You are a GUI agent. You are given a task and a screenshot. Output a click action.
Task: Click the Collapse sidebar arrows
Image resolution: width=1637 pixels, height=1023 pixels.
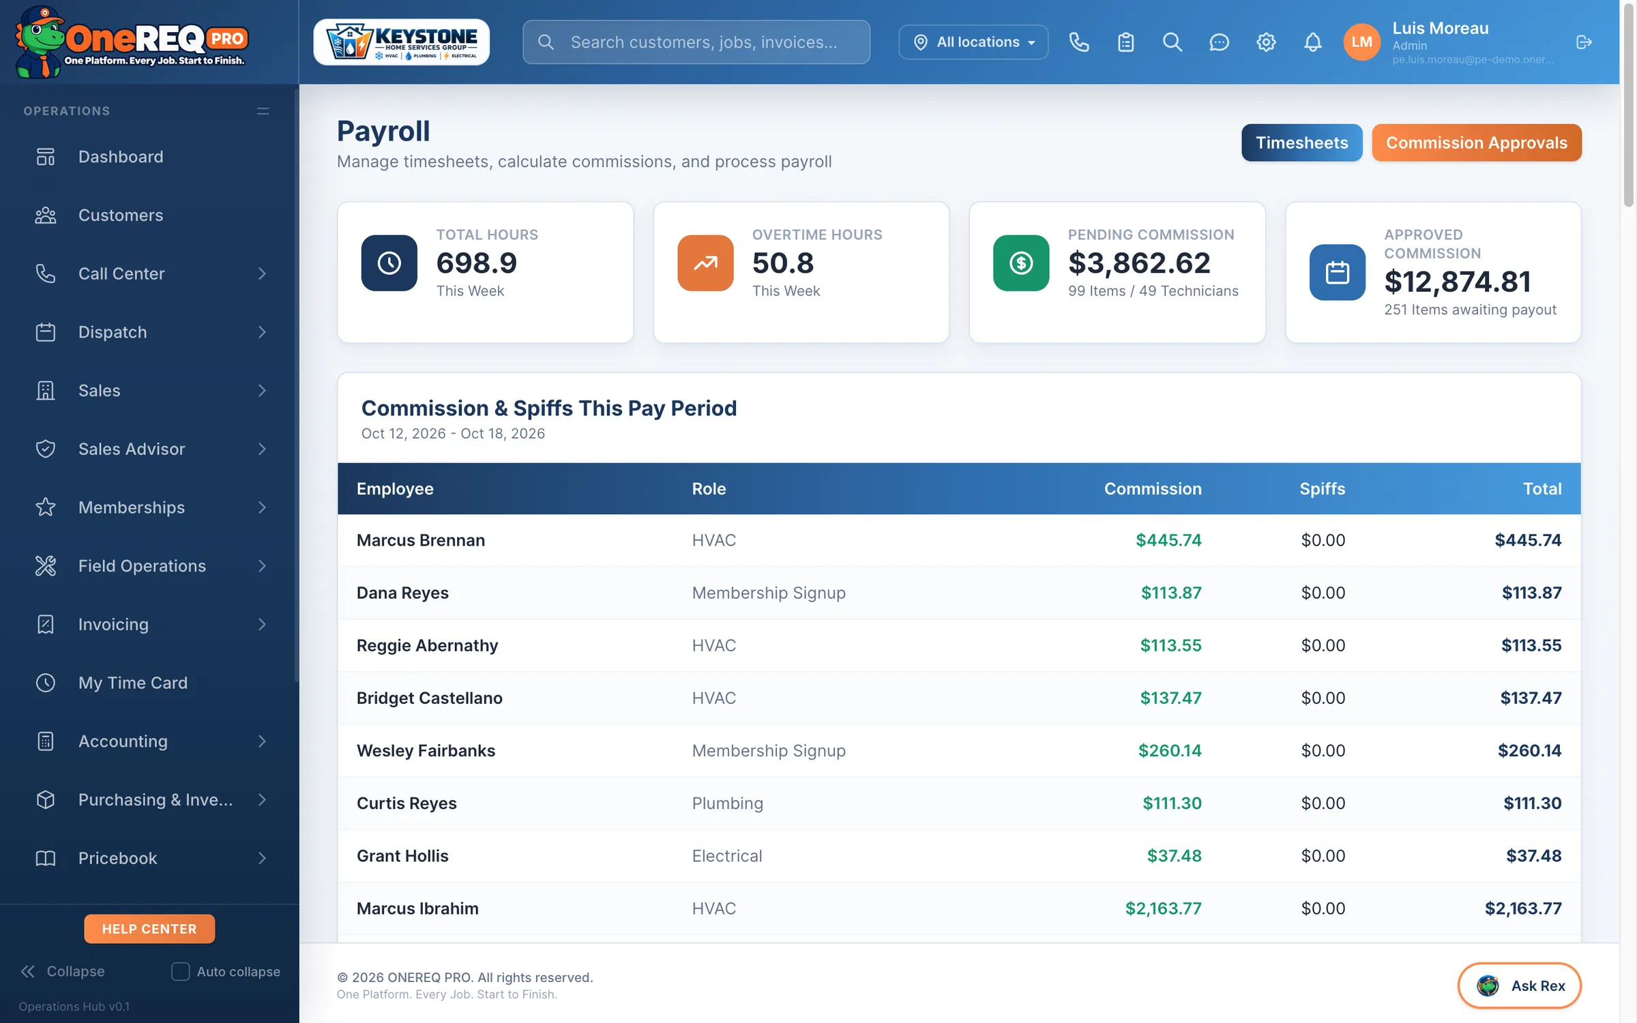pyautogui.click(x=28, y=971)
